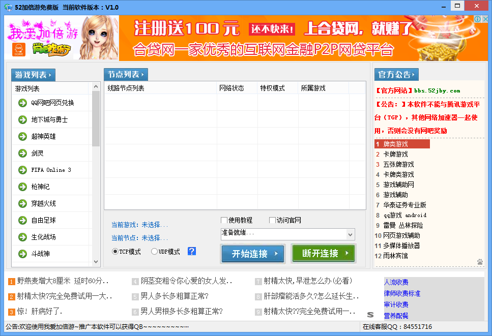Click the green arrow icon beside 地下城与勇士

tap(22, 119)
